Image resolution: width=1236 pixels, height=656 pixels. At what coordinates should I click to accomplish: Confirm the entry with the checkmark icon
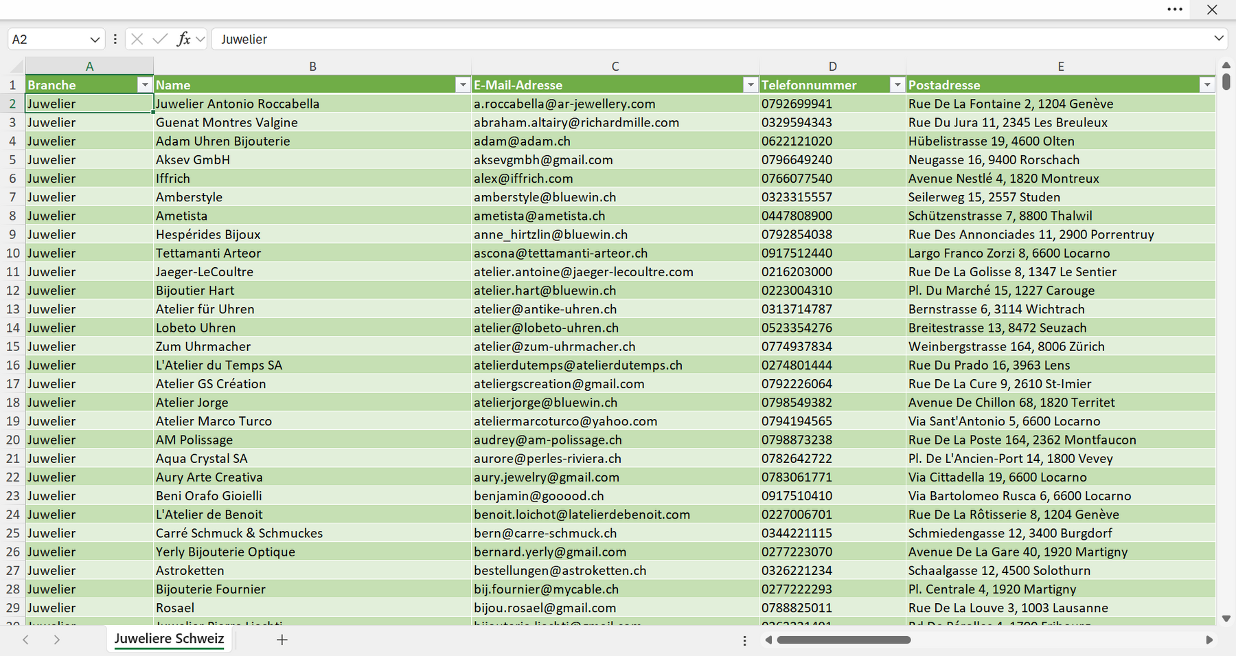pos(160,39)
